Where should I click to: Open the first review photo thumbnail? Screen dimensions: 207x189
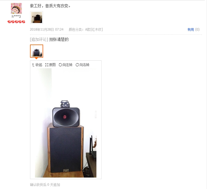[x=36, y=17]
